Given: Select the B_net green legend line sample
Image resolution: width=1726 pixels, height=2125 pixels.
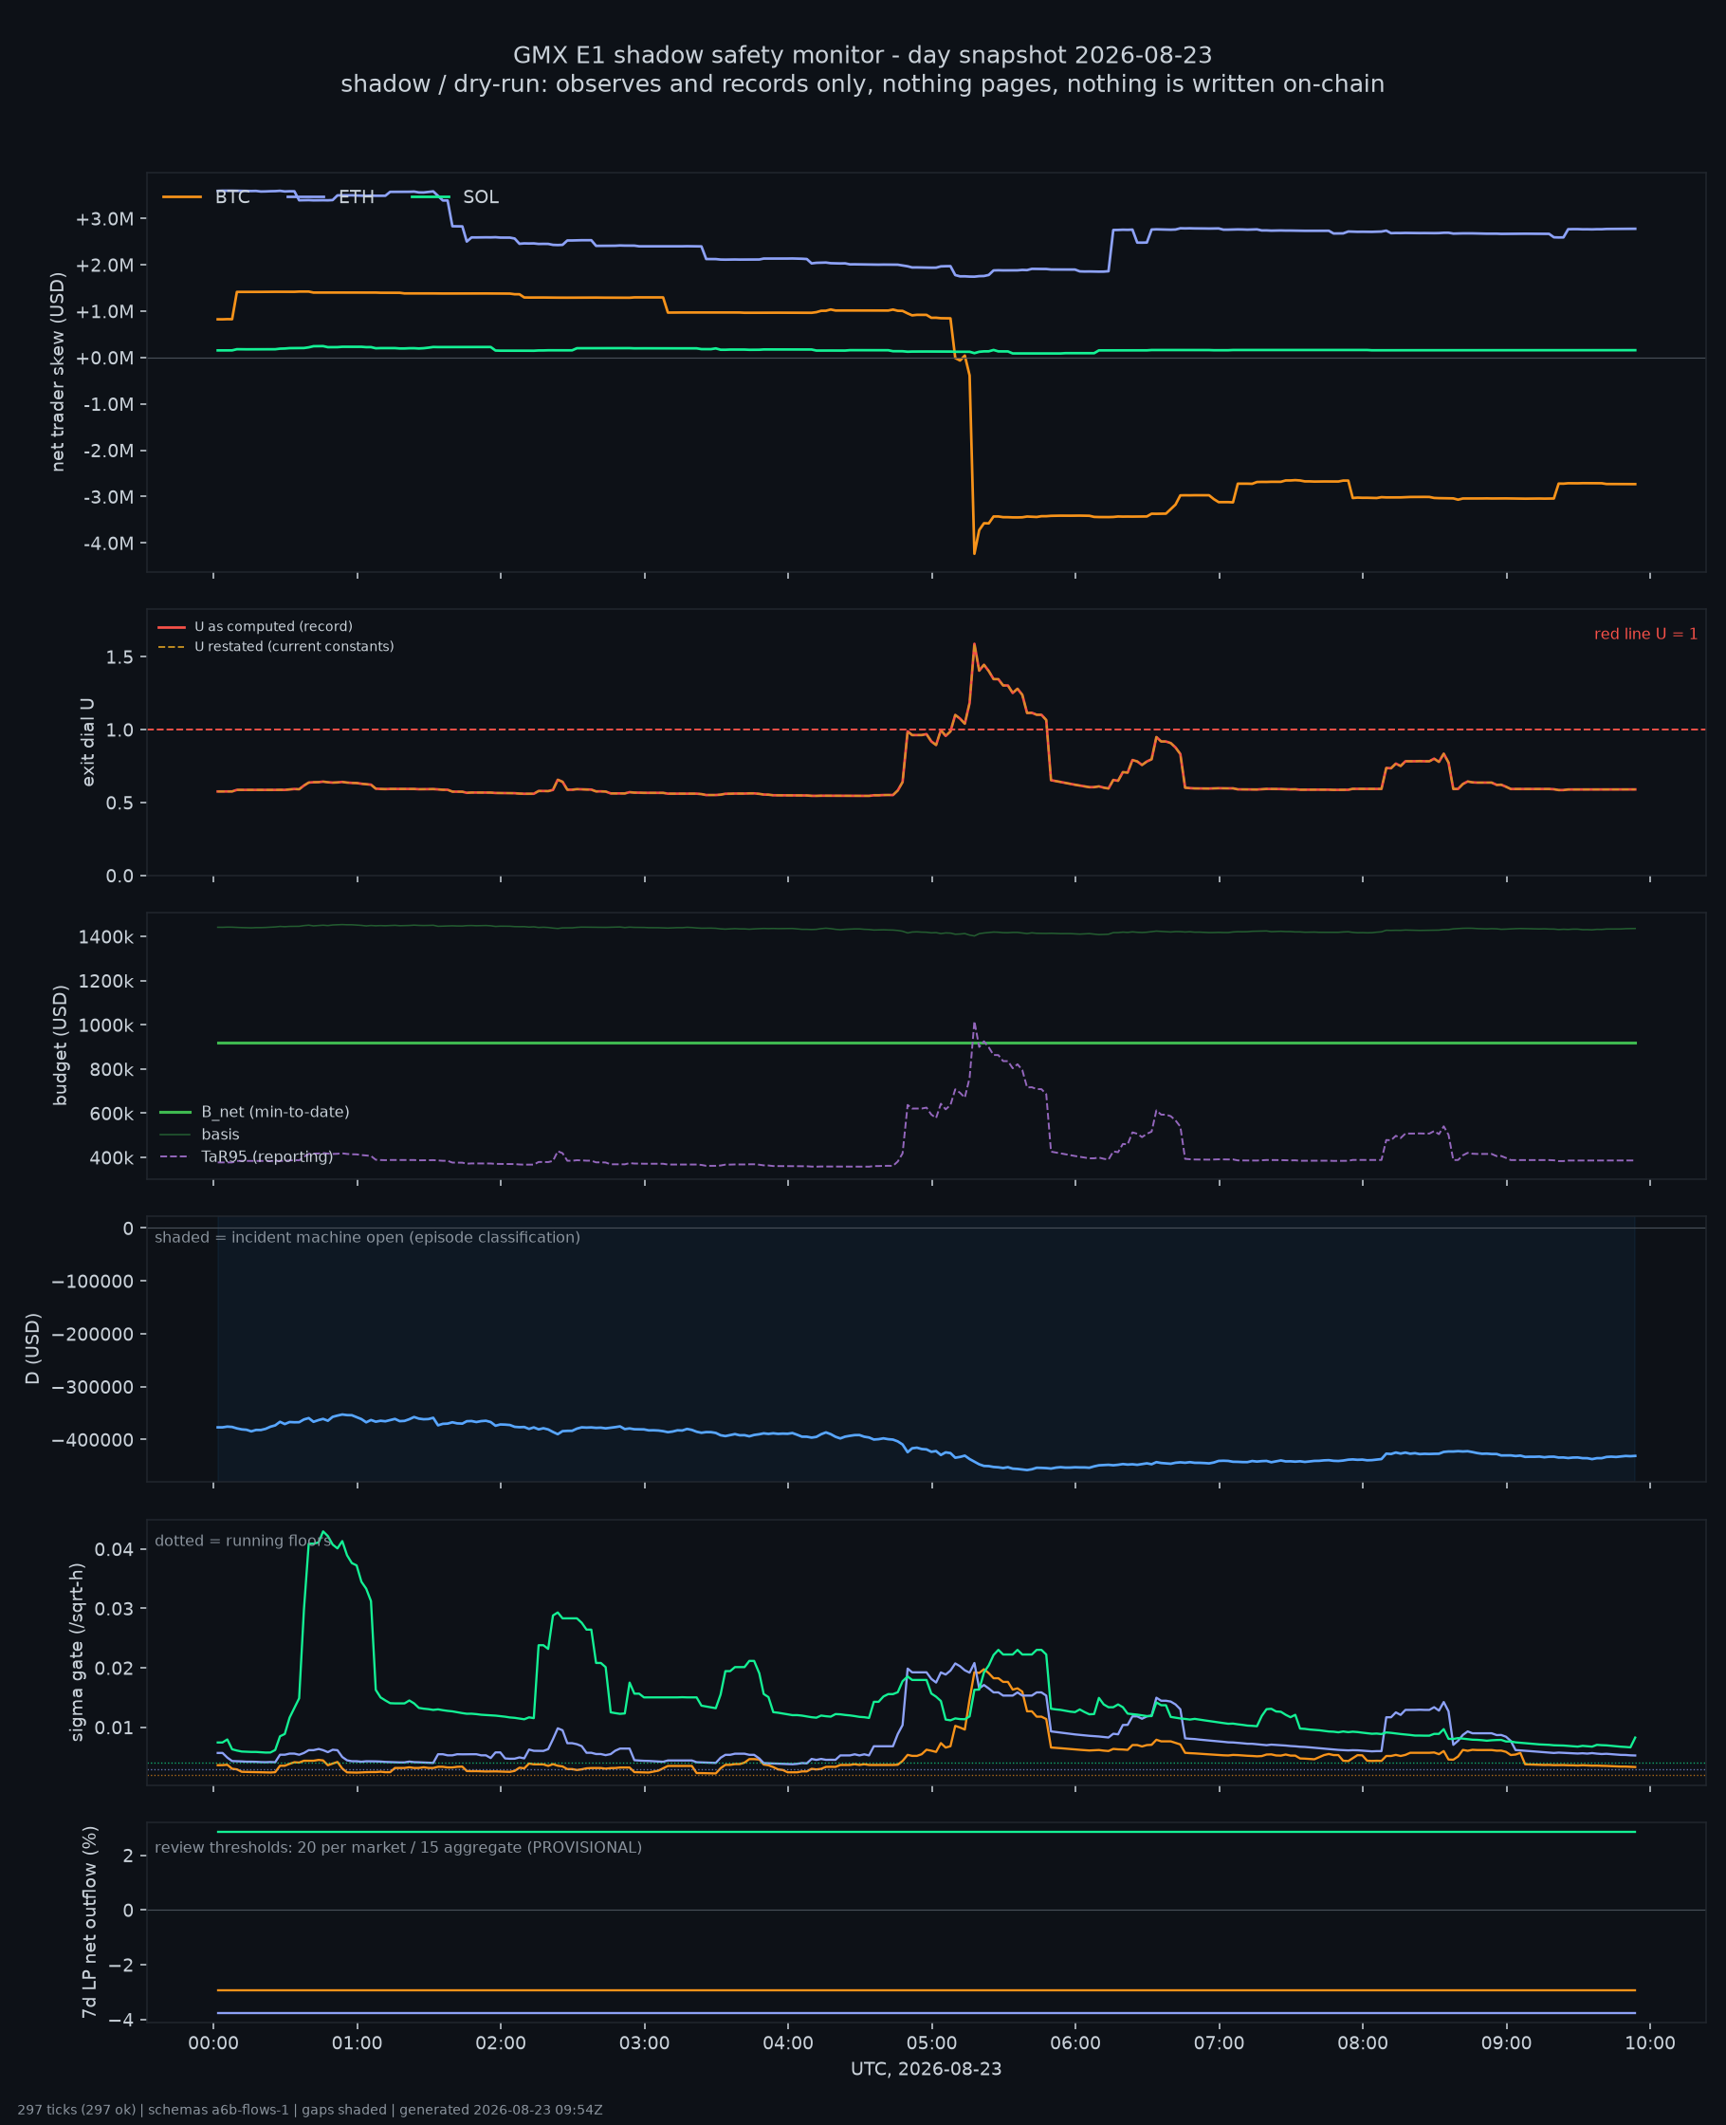Looking at the screenshot, I should coord(175,1112).
